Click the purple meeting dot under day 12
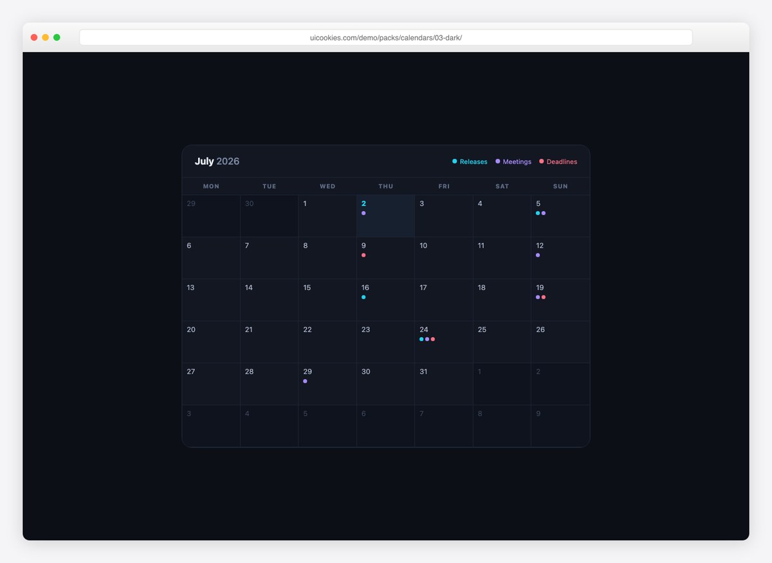This screenshot has height=563, width=772. point(538,255)
